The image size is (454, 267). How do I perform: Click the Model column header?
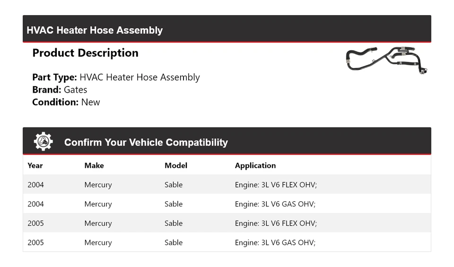(176, 165)
